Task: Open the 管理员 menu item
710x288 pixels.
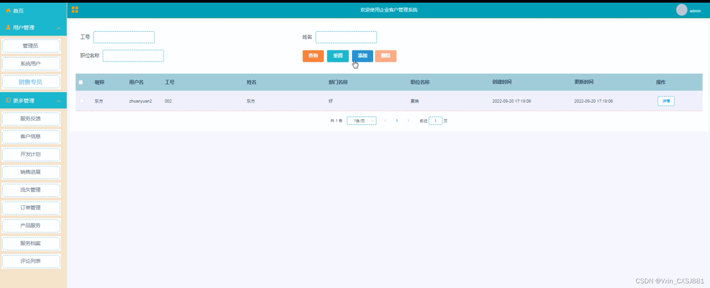Action: 31,46
